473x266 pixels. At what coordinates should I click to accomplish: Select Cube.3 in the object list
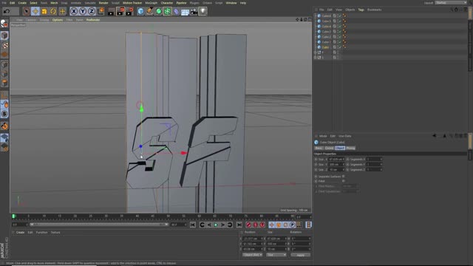[x=326, y=32]
